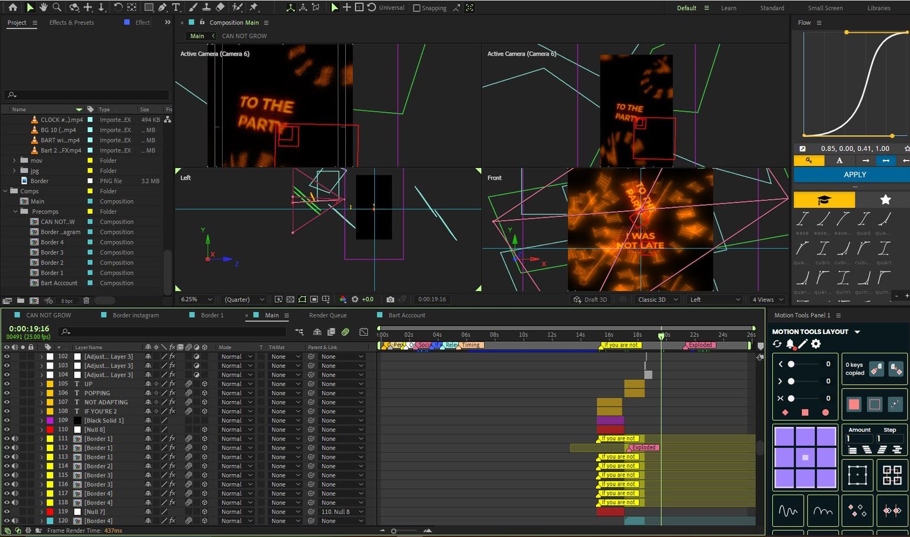
Task: Toggle visibility of Black Solid 1 layer
Action: click(x=7, y=420)
